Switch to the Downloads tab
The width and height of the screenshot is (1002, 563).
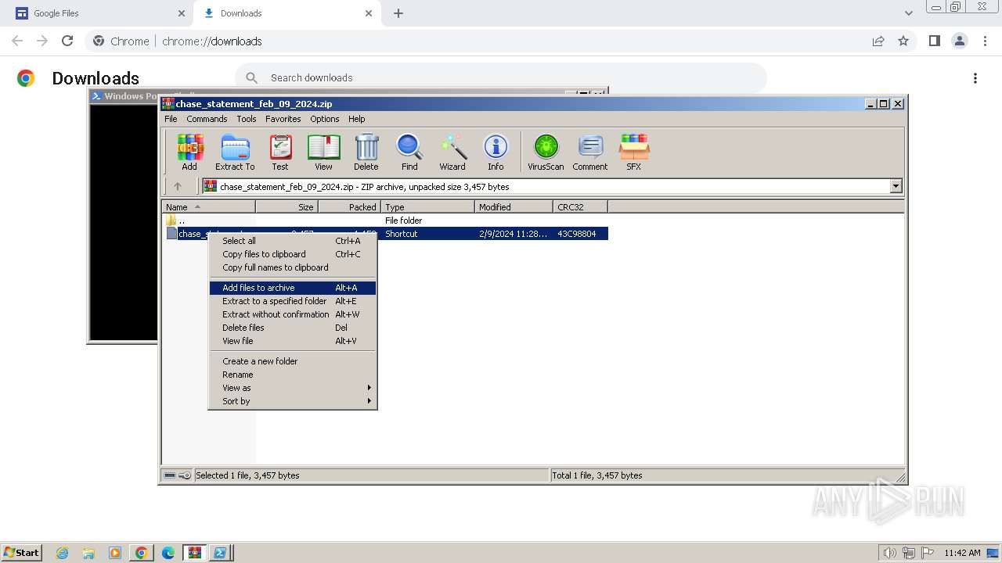pyautogui.click(x=287, y=13)
